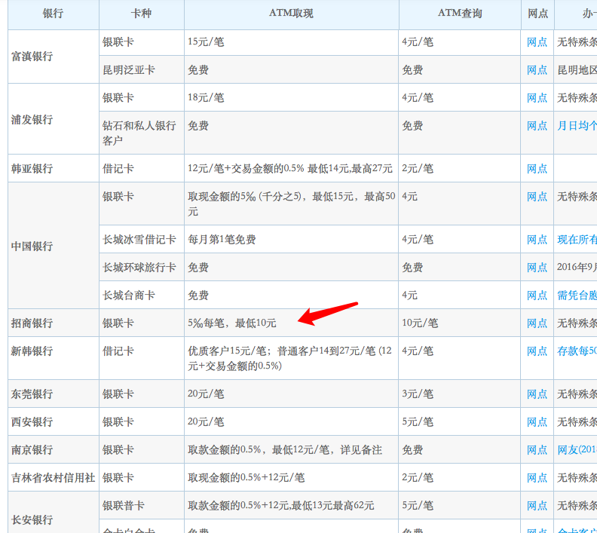Click the 韩亚银行 网点 link

pos(537,169)
